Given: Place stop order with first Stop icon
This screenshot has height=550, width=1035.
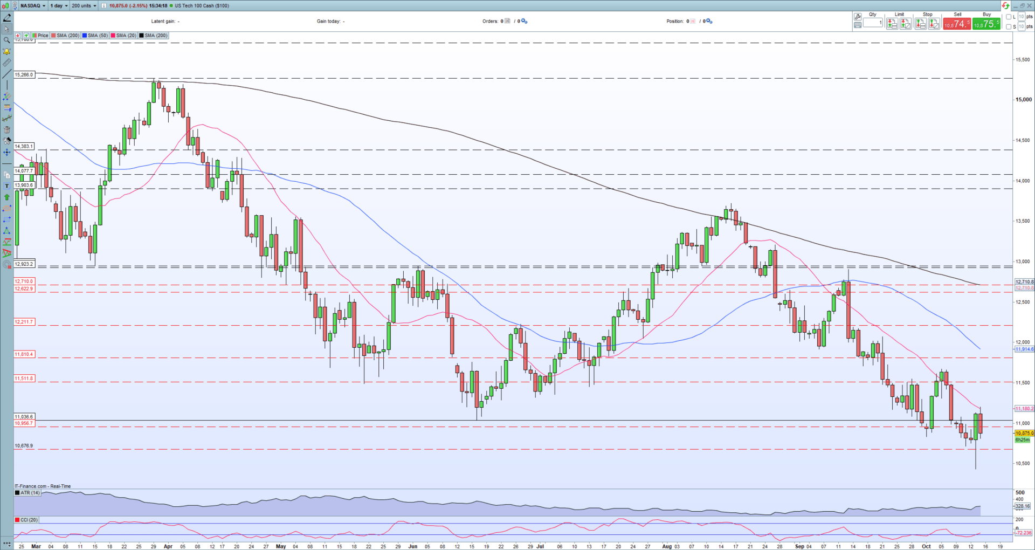Looking at the screenshot, I should click(x=921, y=24).
